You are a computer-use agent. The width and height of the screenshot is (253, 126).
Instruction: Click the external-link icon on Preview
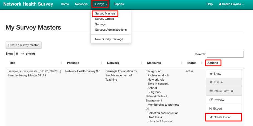click(211, 100)
